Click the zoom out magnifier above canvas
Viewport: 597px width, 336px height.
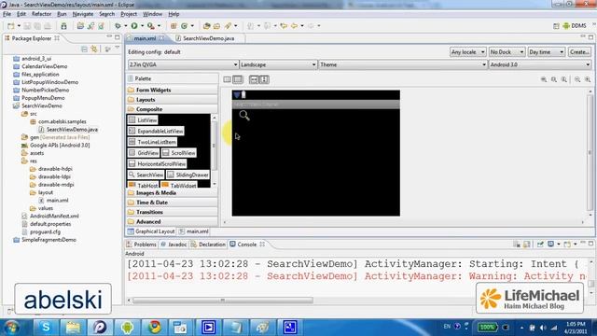click(577, 79)
